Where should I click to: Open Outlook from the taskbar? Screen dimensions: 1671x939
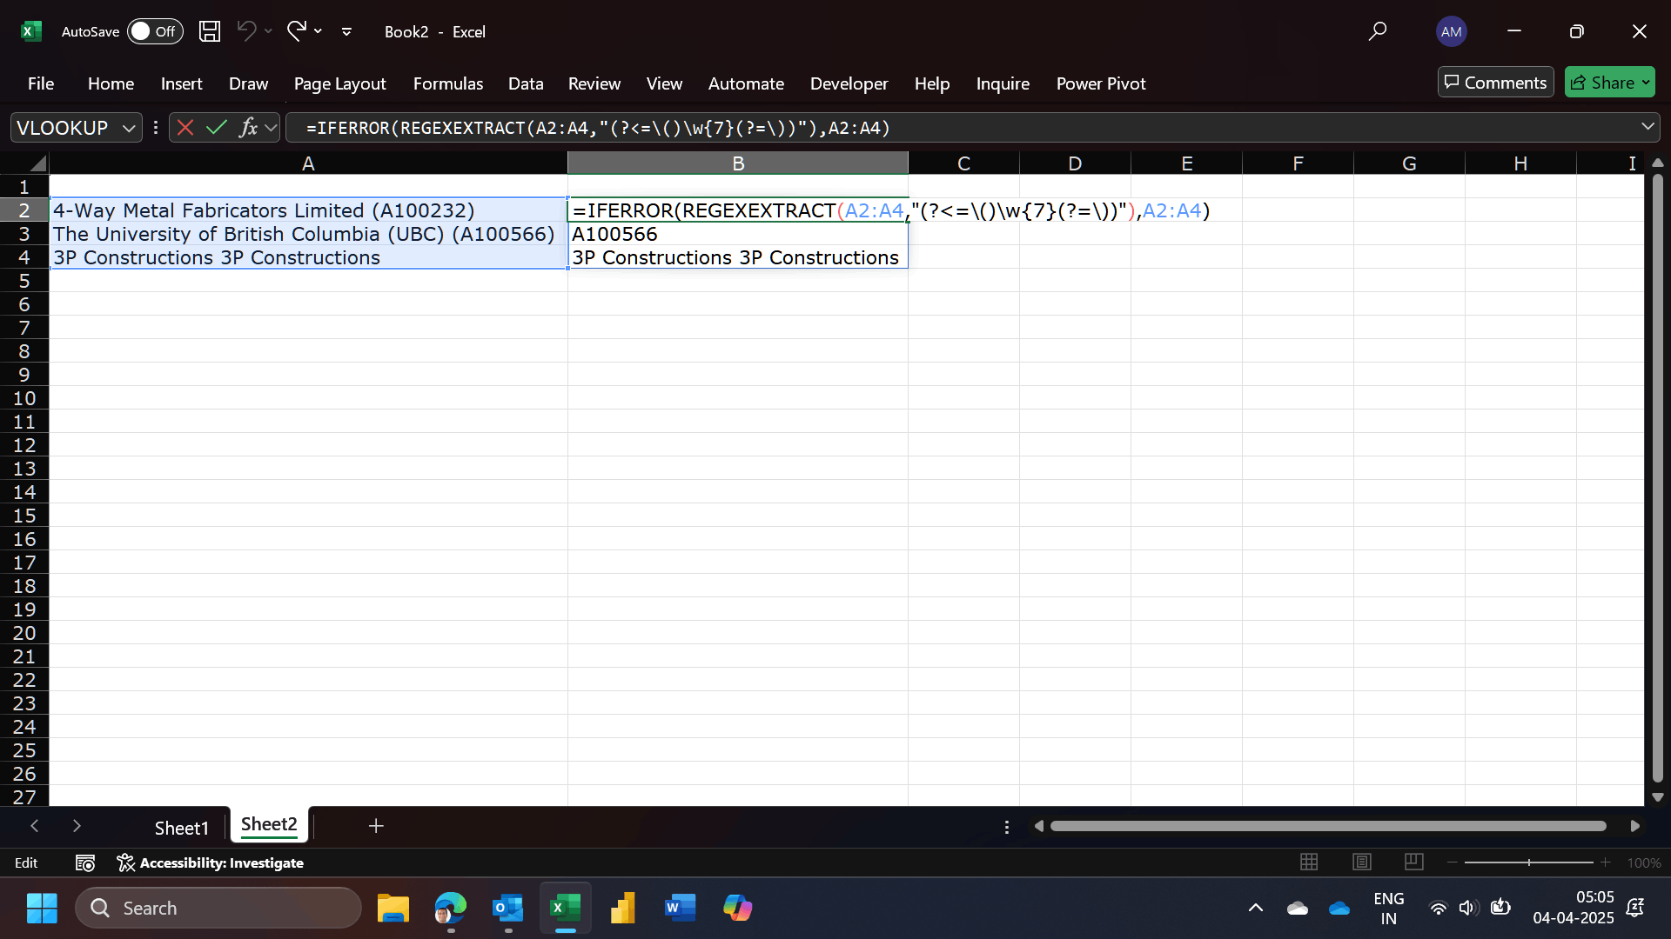click(x=507, y=908)
